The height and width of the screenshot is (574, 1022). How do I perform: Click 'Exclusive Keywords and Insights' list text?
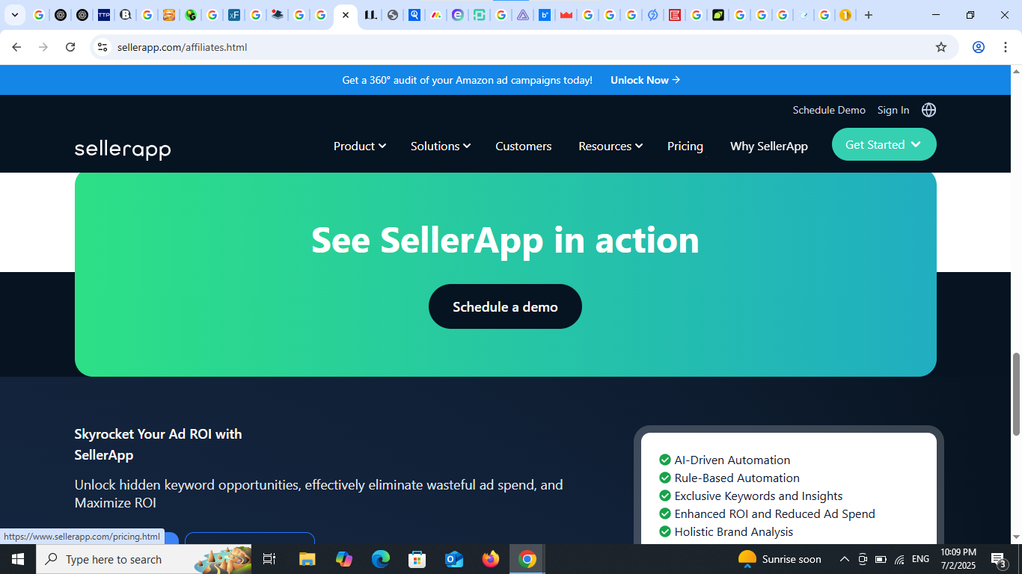tap(759, 496)
